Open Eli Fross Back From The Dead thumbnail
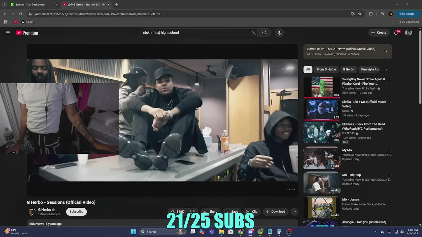The image size is (422, 237). click(x=322, y=132)
